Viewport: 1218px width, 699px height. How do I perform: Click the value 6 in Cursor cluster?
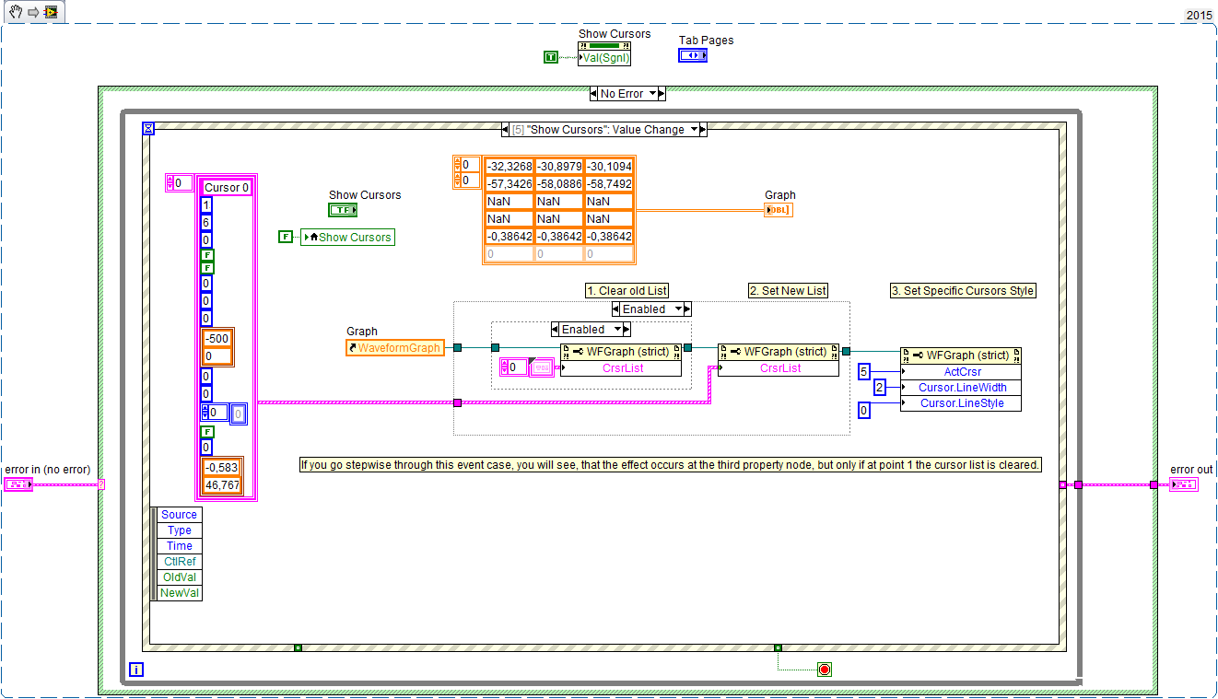pos(206,222)
